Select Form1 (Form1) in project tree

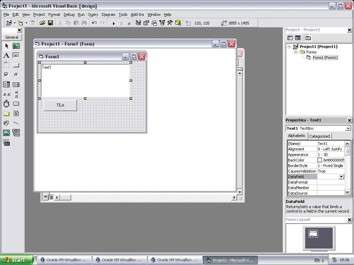coord(325,58)
